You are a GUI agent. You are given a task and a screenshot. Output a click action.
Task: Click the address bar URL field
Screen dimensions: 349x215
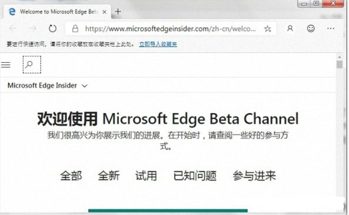pyautogui.click(x=170, y=29)
